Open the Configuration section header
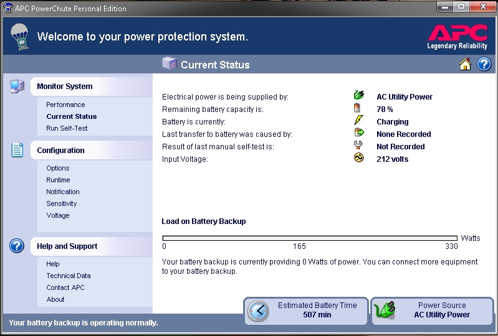This screenshot has height=336, width=498. click(x=92, y=150)
